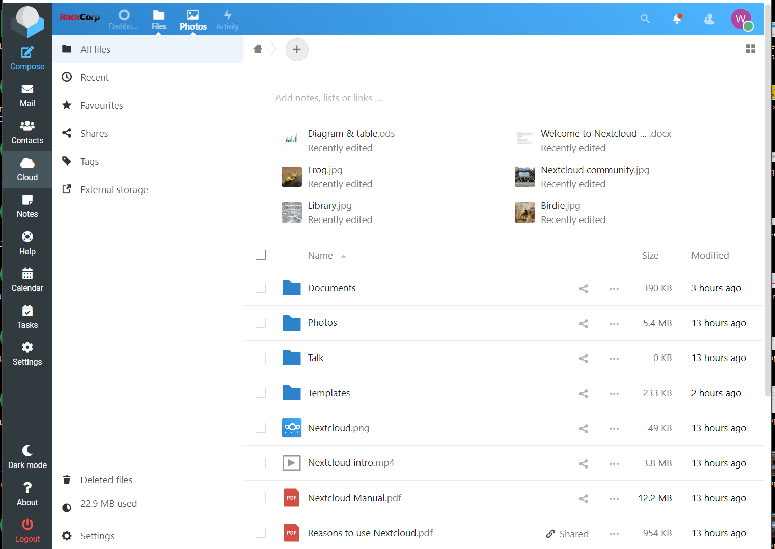Toggle Dark mode
This screenshot has width=775, height=549.
coord(27,457)
